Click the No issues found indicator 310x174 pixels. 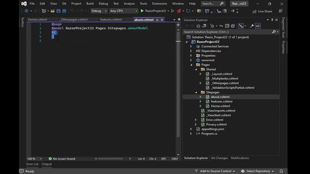pyautogui.click(x=62, y=159)
